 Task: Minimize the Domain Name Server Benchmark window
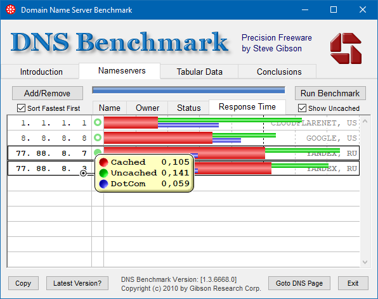[x=305, y=10]
